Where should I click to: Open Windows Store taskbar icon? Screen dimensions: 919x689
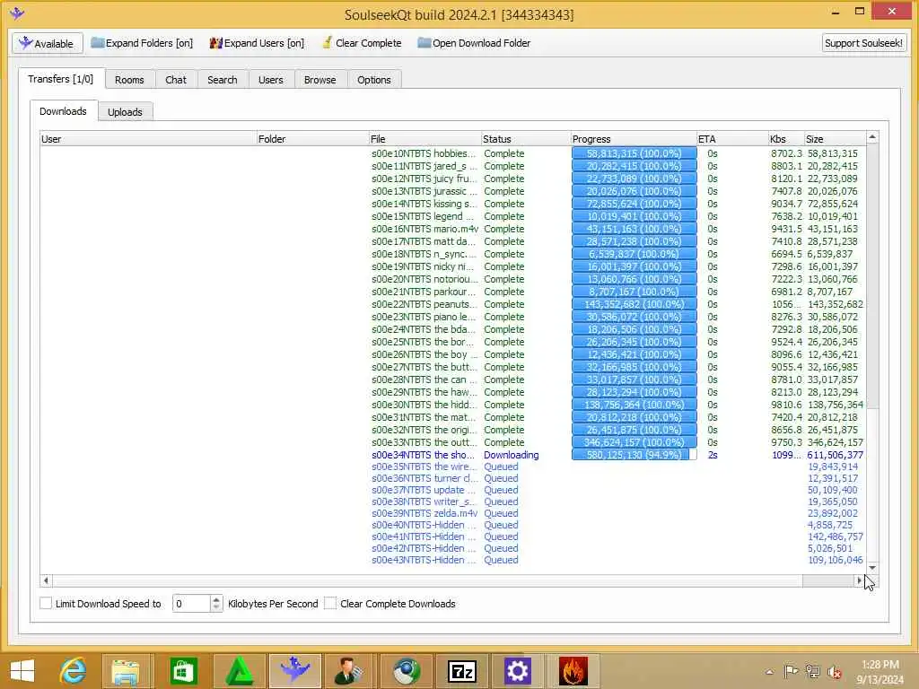(183, 671)
